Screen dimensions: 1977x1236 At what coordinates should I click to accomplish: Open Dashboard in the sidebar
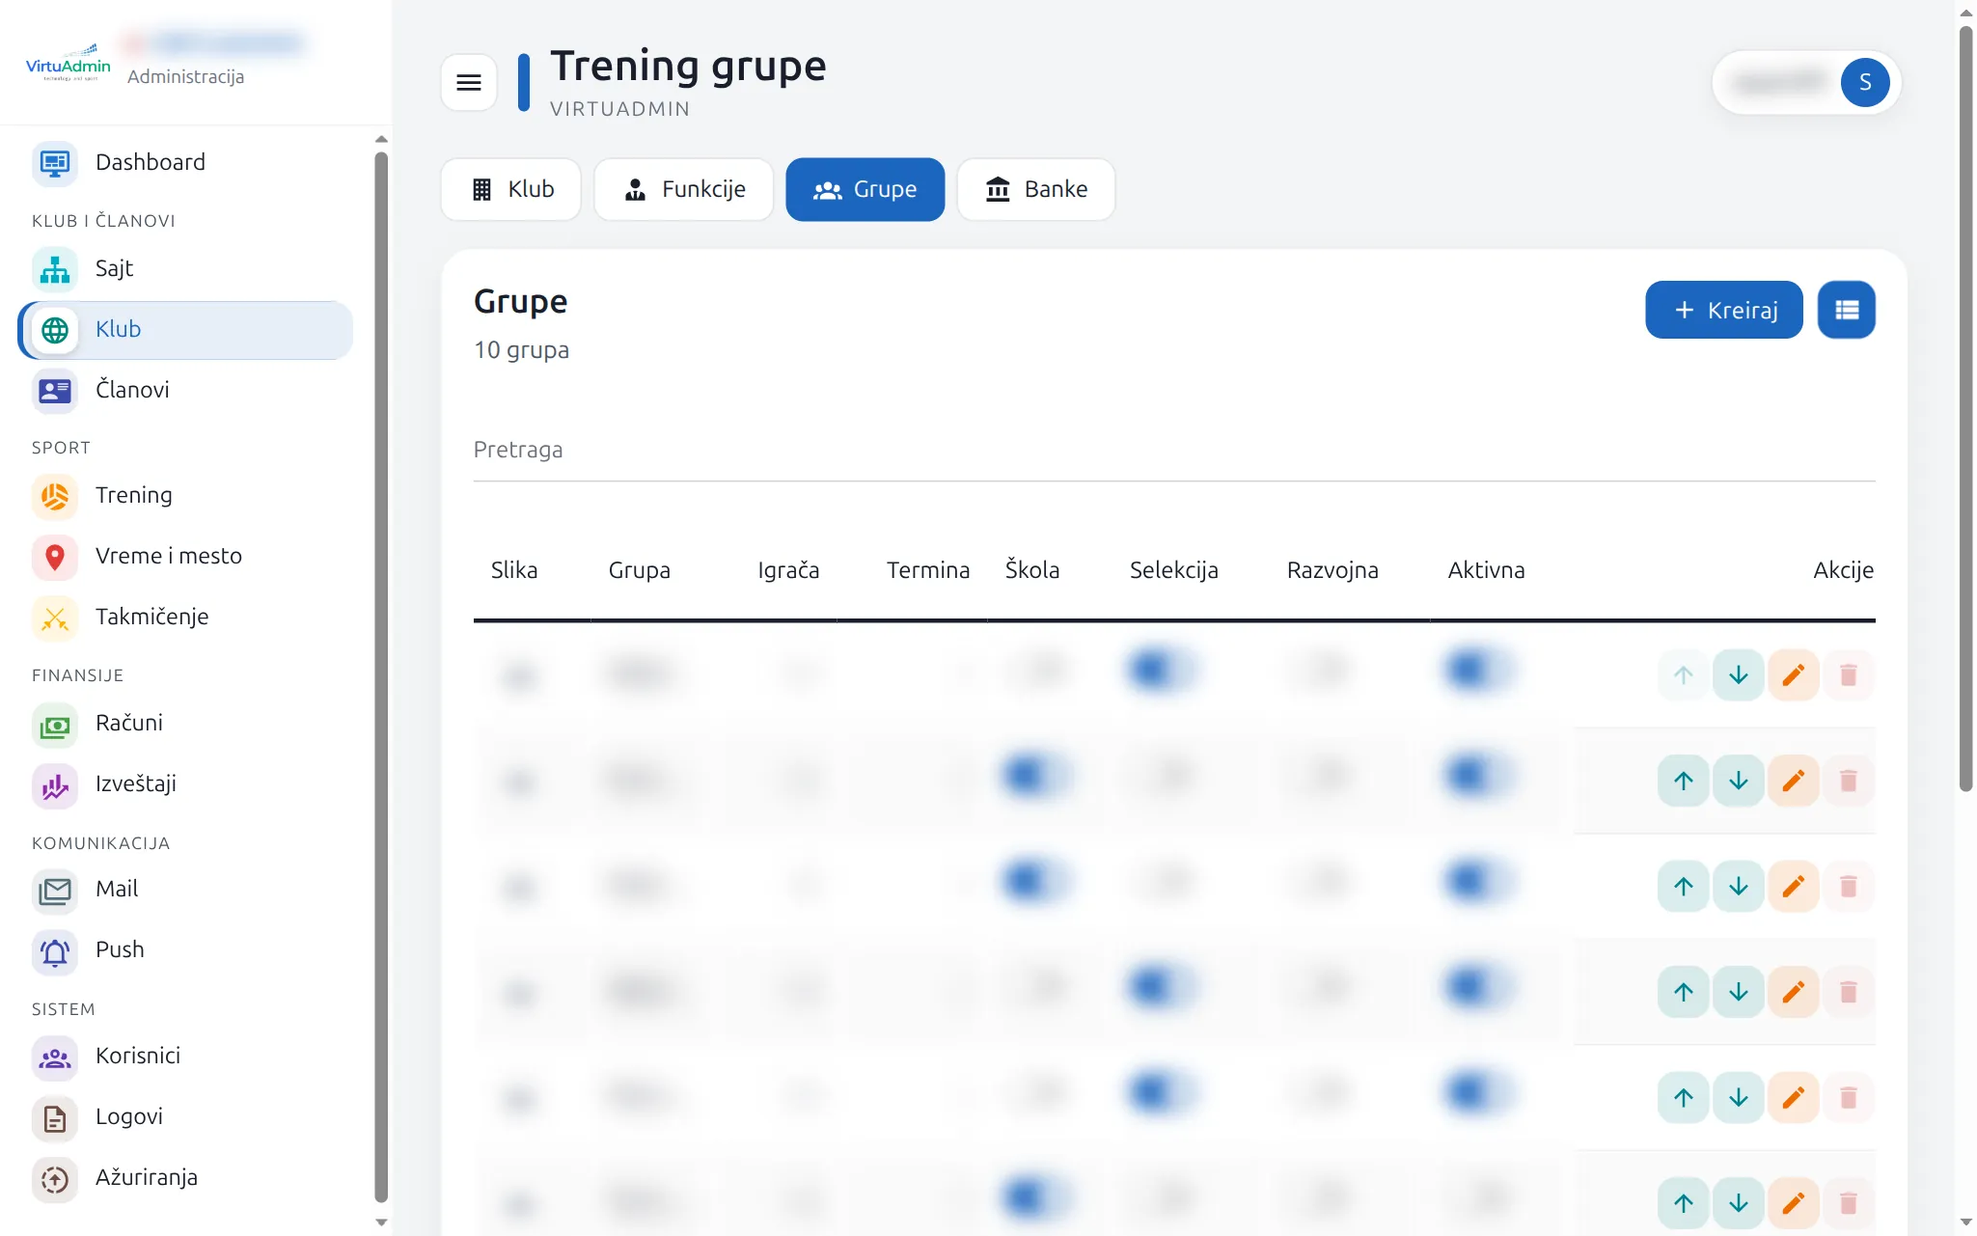(185, 162)
